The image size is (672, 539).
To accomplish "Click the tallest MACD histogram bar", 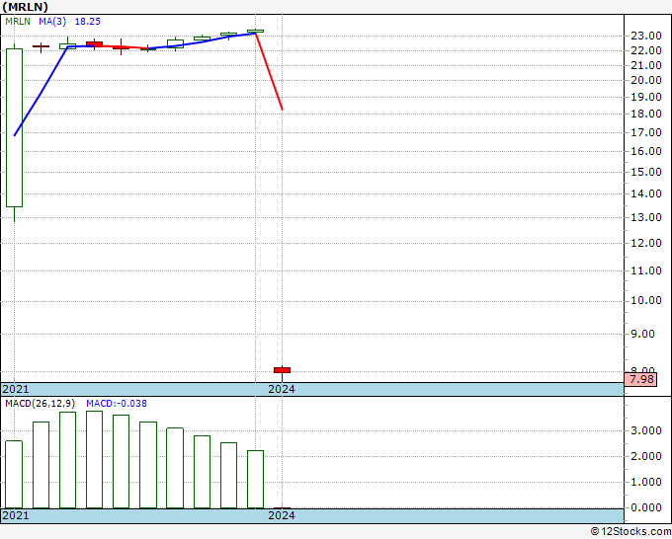I will click(x=94, y=459).
